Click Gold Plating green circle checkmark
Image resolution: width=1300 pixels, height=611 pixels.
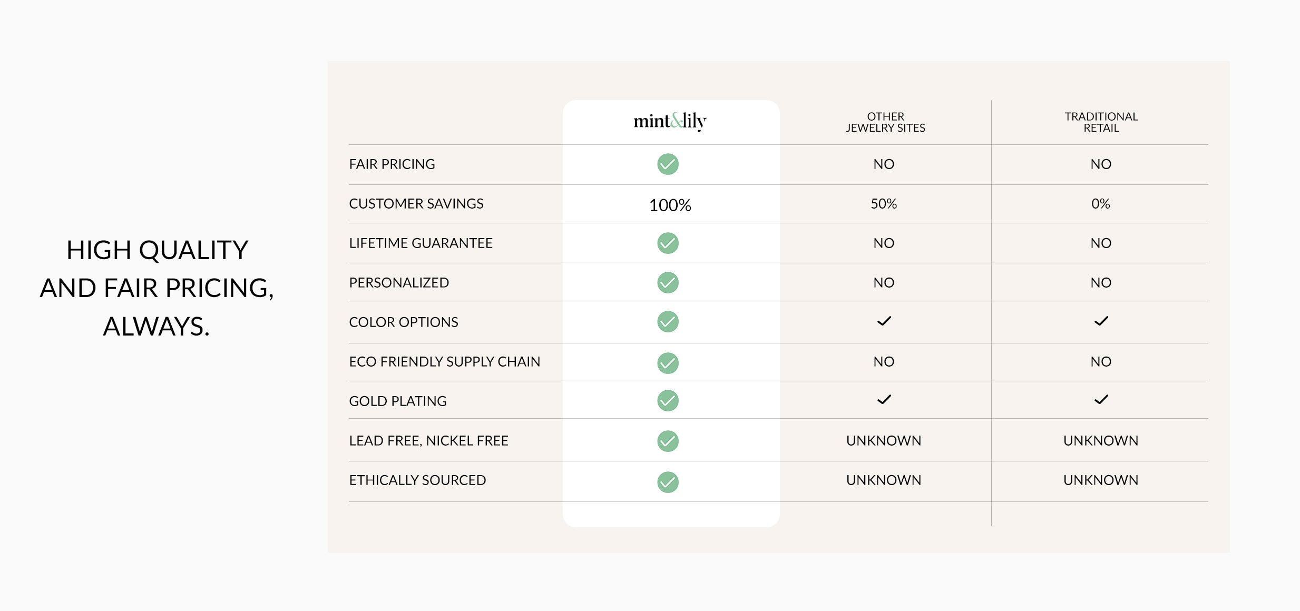coord(668,400)
